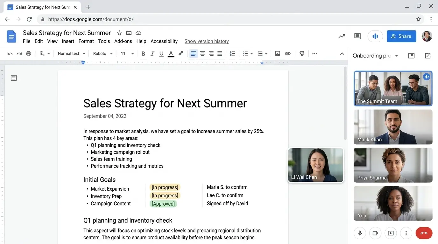
Task: Star this document
Action: (119, 33)
